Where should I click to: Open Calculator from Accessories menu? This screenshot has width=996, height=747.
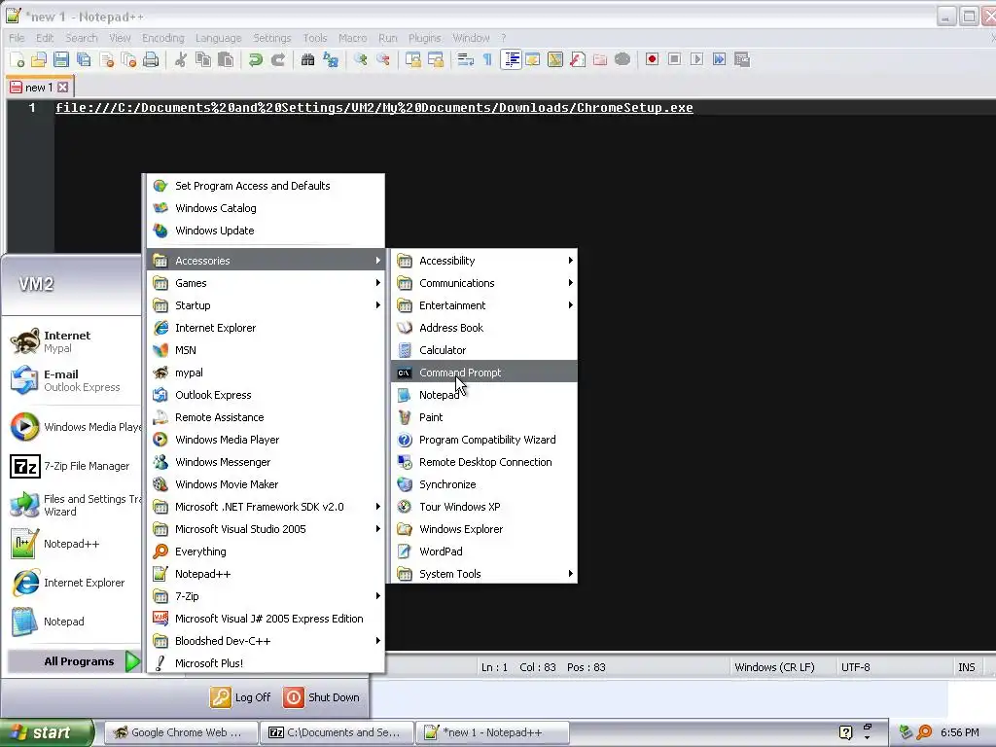tap(484, 350)
